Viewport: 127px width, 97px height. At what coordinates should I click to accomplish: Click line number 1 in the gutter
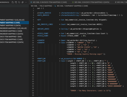point(33,8)
